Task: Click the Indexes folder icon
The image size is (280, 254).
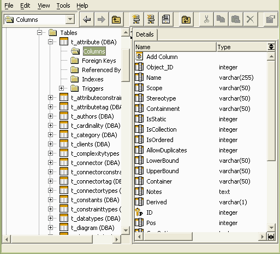Action: point(75,79)
